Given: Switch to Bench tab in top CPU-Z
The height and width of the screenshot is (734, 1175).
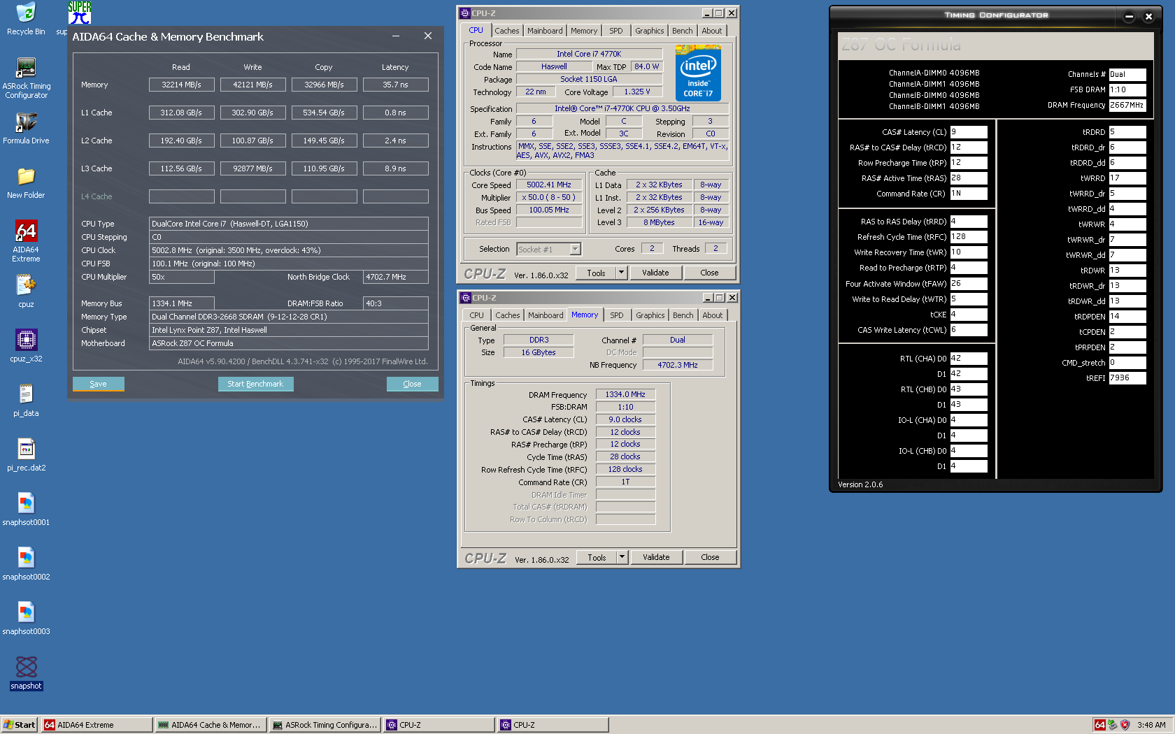Looking at the screenshot, I should [x=683, y=31].
